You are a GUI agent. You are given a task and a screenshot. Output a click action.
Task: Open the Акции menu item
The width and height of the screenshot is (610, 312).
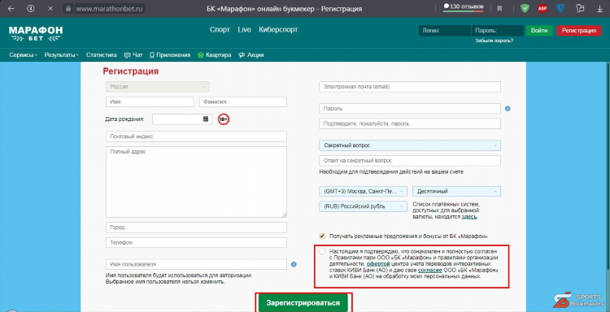pyautogui.click(x=251, y=55)
